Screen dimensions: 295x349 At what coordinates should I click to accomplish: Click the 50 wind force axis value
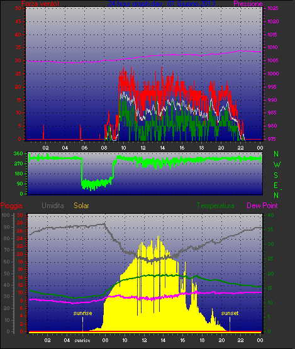(18, 8)
